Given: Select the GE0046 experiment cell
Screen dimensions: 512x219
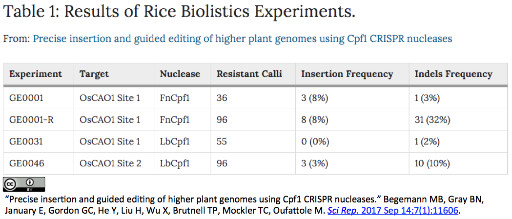Looking at the screenshot, I should coord(26,163).
